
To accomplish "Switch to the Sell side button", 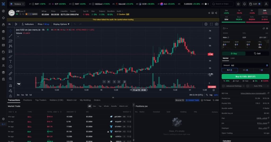I will (257, 54).
